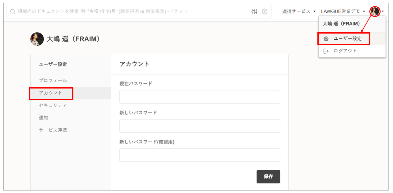This screenshot has height=193, width=393.
Task: Expand the 連携サービス dropdown
Action: [299, 12]
